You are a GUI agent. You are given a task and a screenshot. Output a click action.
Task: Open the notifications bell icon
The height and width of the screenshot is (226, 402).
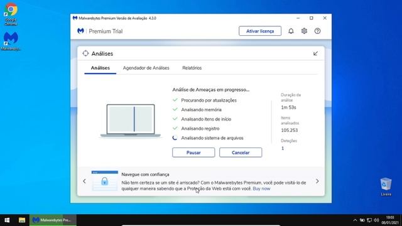pos(291,31)
